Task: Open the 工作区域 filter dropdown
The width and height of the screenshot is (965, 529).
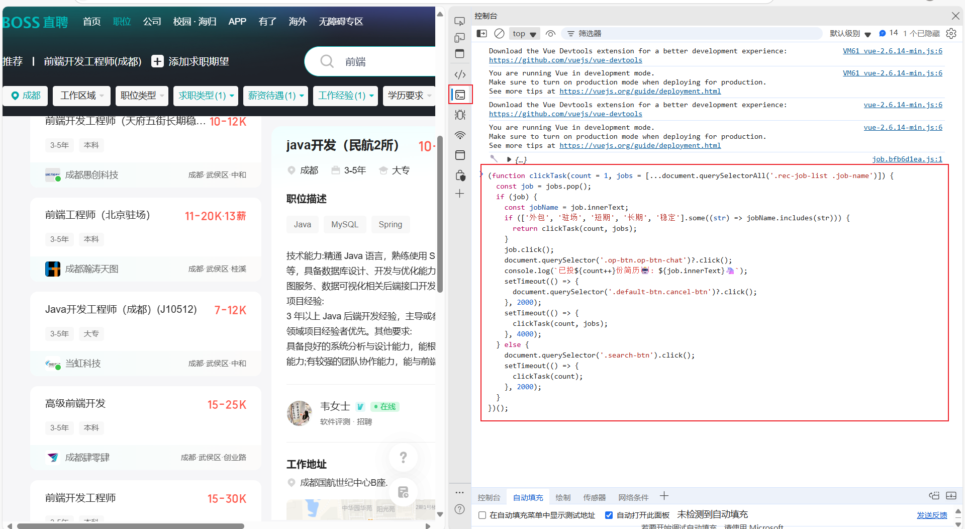Action: coord(81,96)
